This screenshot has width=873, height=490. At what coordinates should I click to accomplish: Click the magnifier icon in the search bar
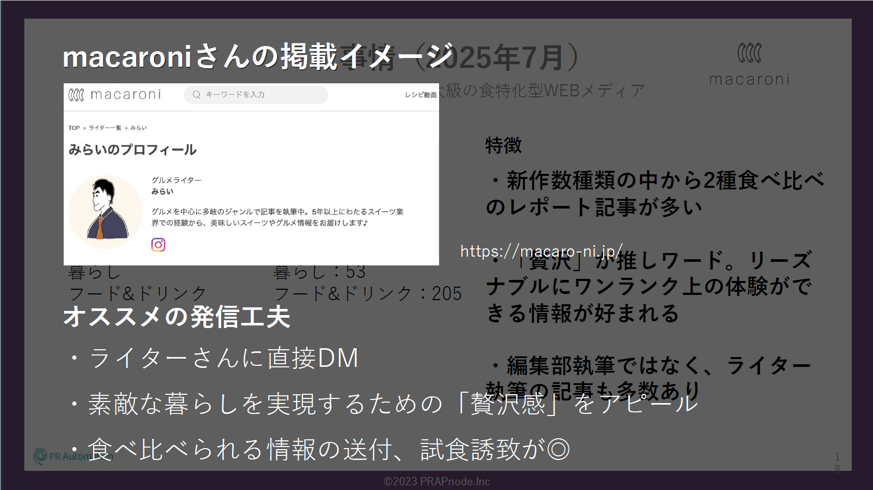point(196,95)
